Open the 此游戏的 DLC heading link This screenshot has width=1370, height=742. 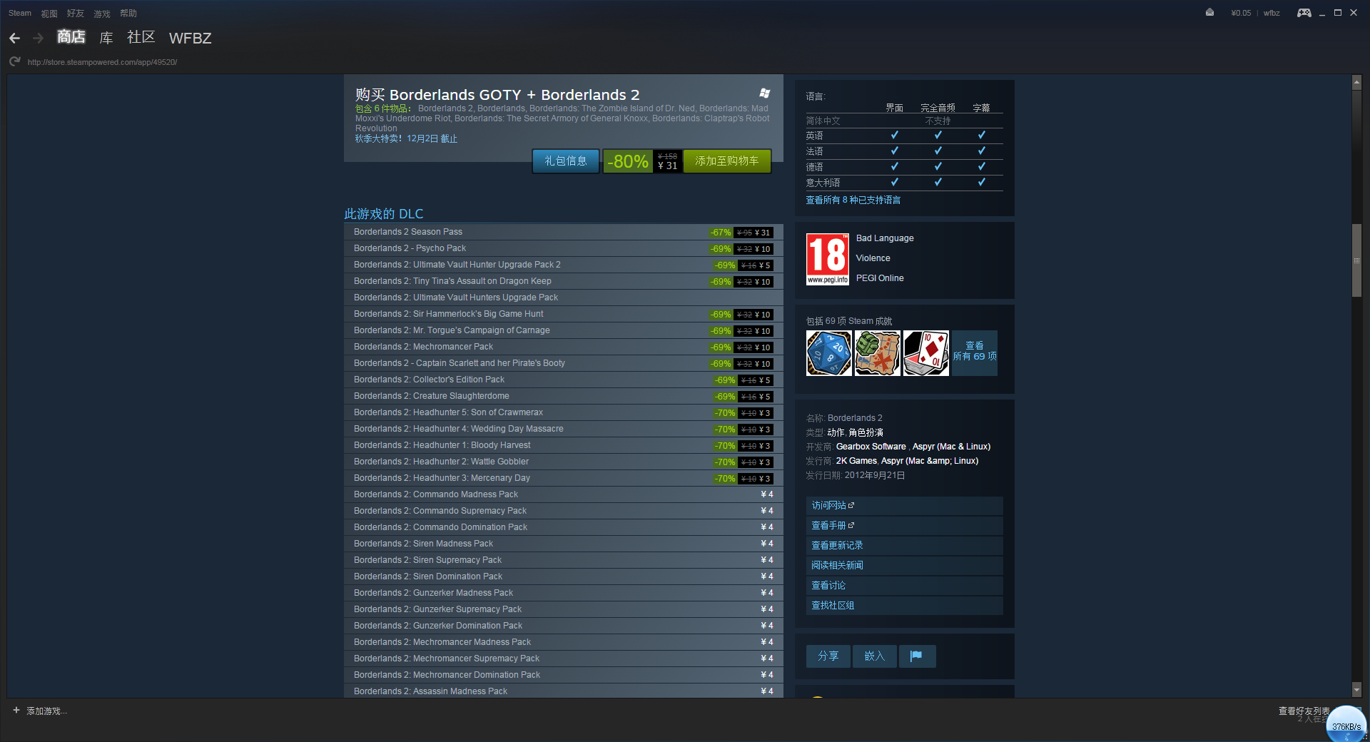384,214
